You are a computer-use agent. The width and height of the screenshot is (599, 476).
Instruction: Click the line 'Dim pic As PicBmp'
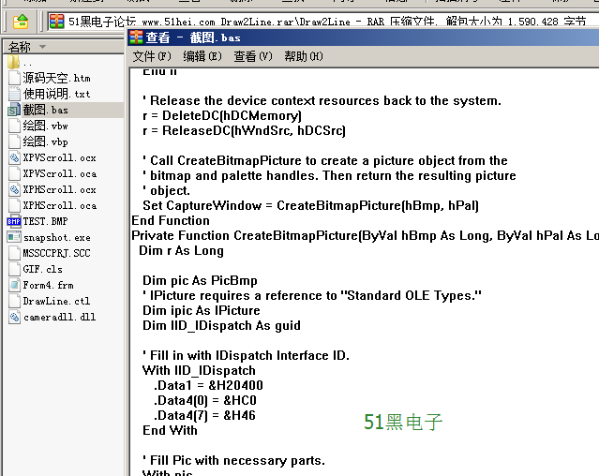200,280
